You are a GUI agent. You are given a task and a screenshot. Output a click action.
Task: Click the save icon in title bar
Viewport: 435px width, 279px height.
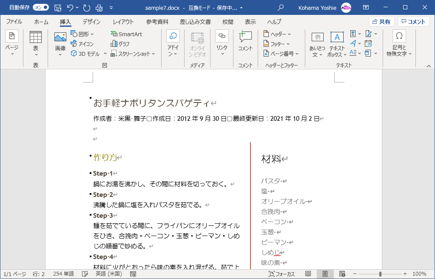tap(58, 8)
